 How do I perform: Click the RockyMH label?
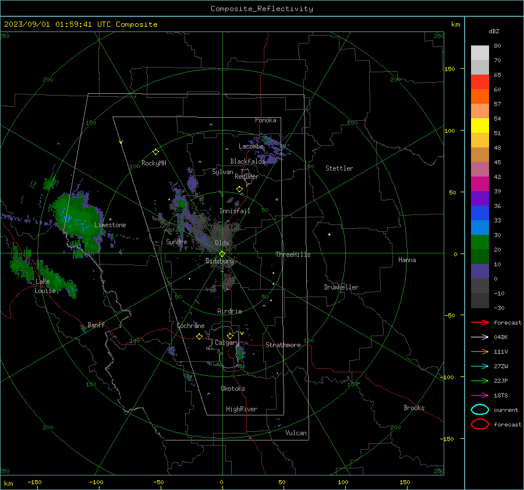pyautogui.click(x=154, y=163)
